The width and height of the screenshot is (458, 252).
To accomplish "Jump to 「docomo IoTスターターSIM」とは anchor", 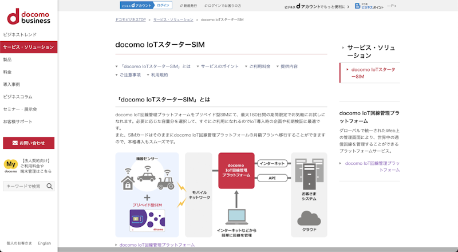I will coord(153,66).
